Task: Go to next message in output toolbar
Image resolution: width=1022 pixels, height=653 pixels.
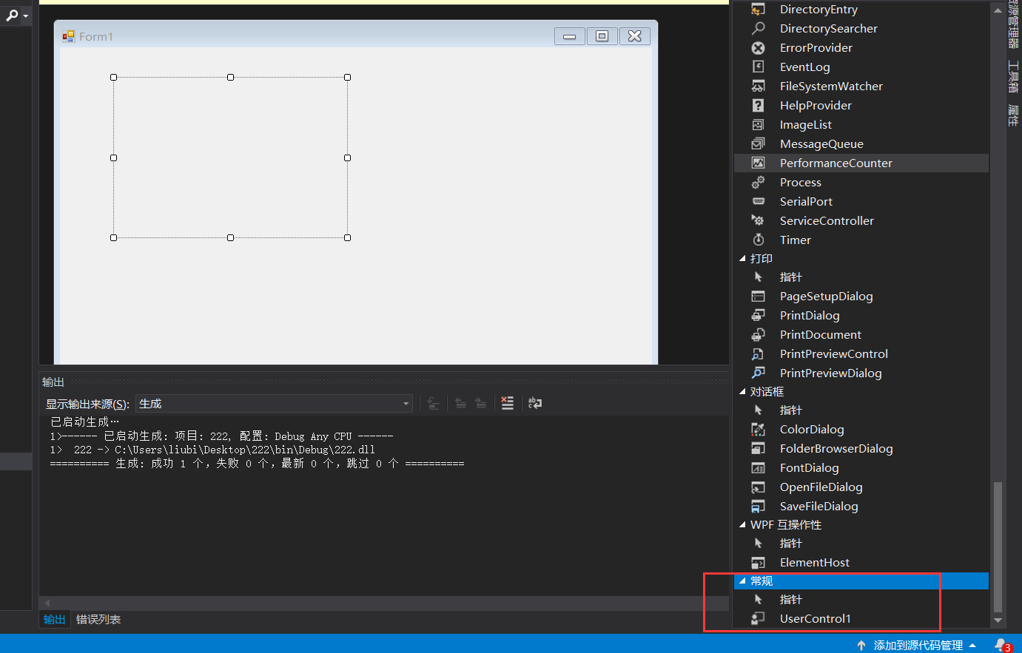Action: pos(480,403)
